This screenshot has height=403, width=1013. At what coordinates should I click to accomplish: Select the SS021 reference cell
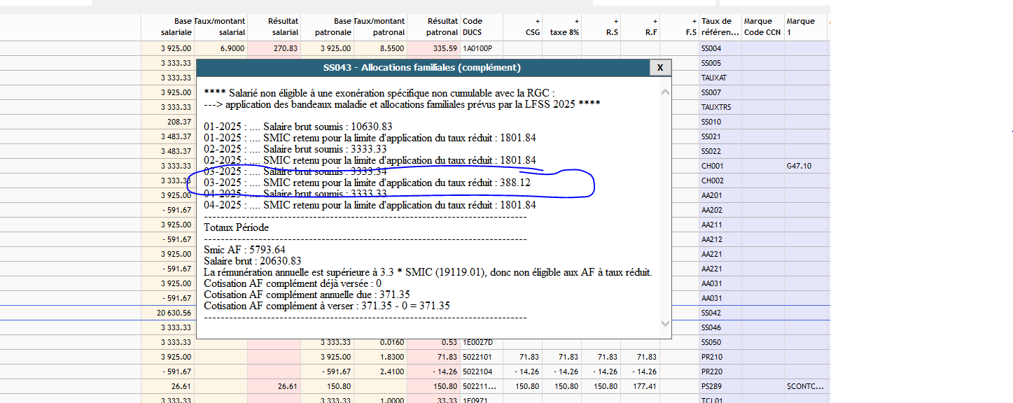click(720, 136)
